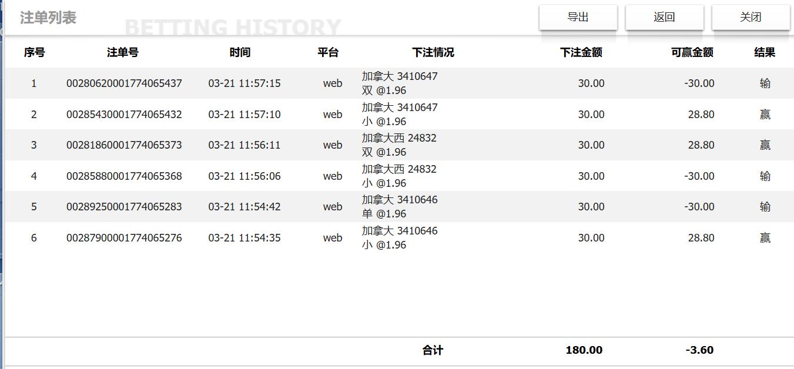The height and width of the screenshot is (369, 794).
Task: Click the 关闭 close button
Action: (751, 17)
